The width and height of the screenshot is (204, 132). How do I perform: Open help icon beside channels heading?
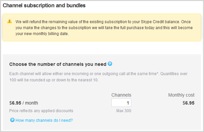point(110,64)
